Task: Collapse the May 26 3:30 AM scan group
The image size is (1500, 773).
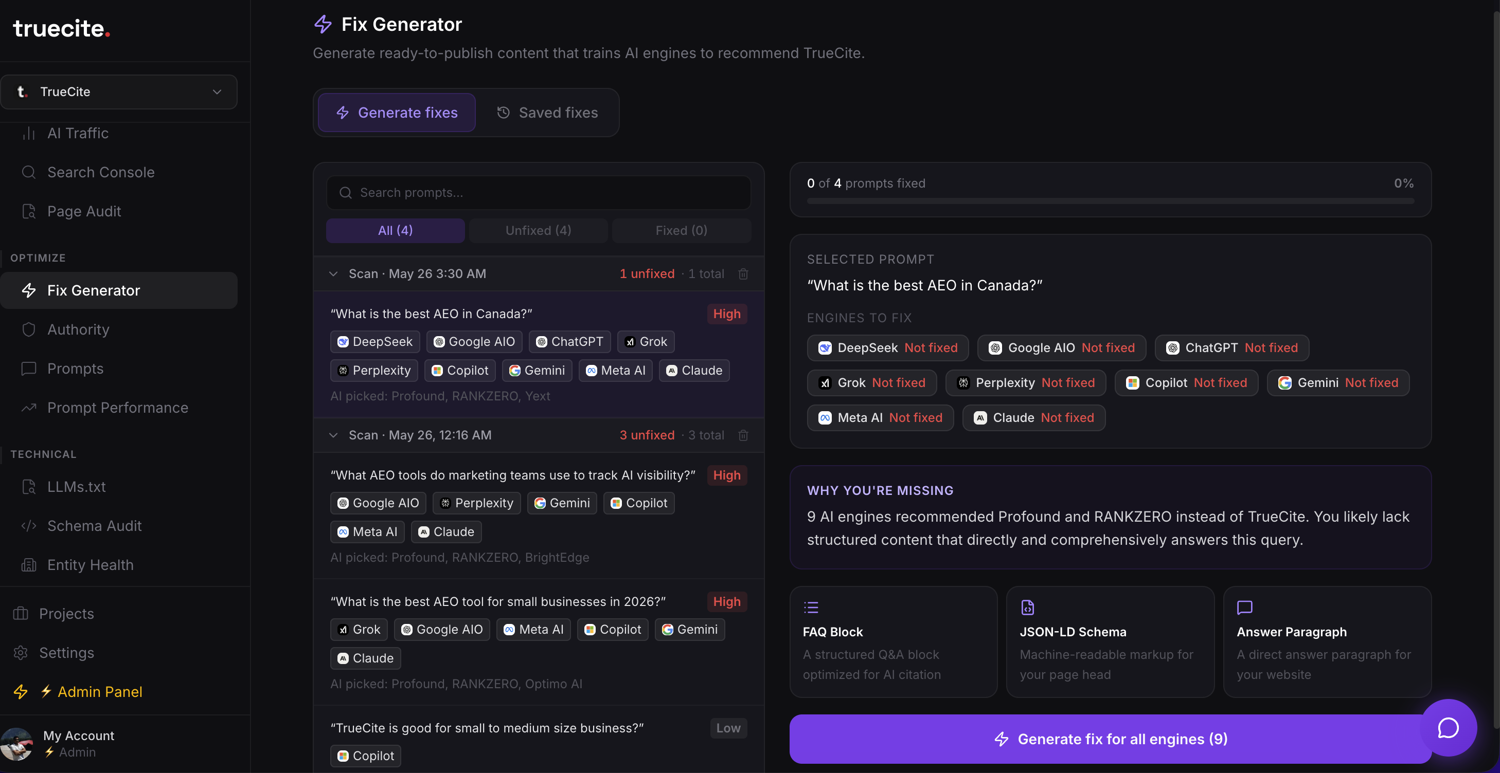Action: pos(333,274)
